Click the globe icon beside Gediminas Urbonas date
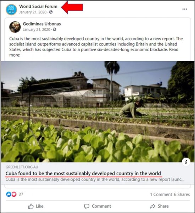195x213 pixels. [55, 30]
